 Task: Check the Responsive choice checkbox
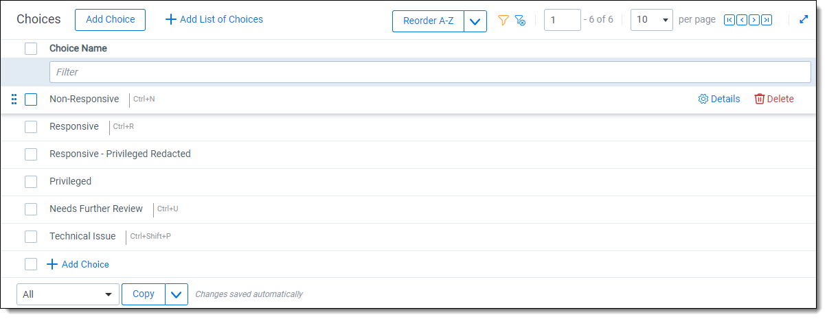click(x=31, y=127)
